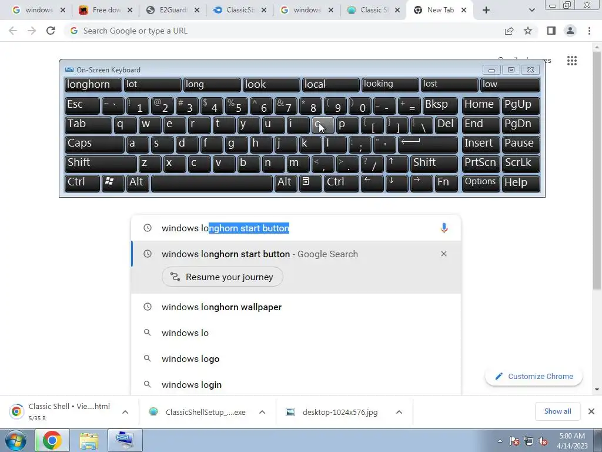Click Customize Chrome button
602x452 pixels.
pyautogui.click(x=534, y=376)
